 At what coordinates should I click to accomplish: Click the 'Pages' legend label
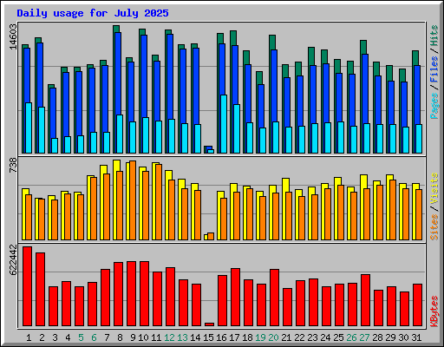pyautogui.click(x=434, y=106)
